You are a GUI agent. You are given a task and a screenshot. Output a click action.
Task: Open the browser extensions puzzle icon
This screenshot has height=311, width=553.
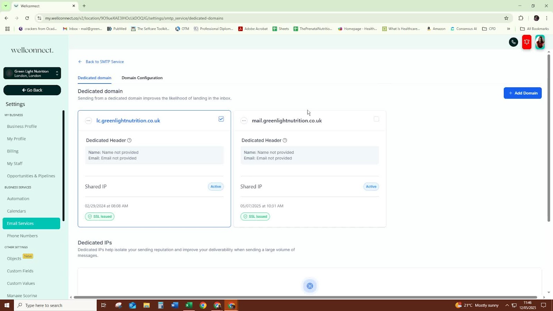coord(521,18)
